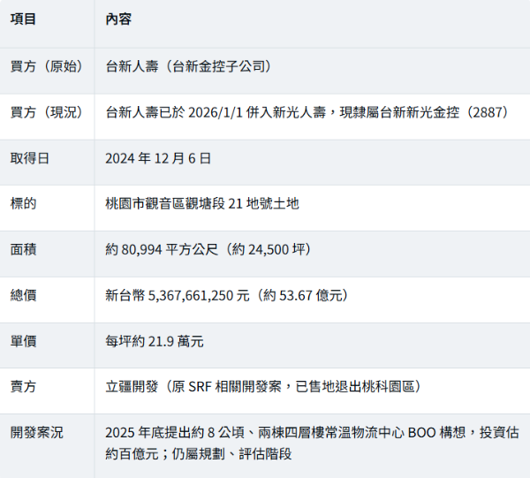
Task: Select the 開發案況 row label
Action: 36,433
